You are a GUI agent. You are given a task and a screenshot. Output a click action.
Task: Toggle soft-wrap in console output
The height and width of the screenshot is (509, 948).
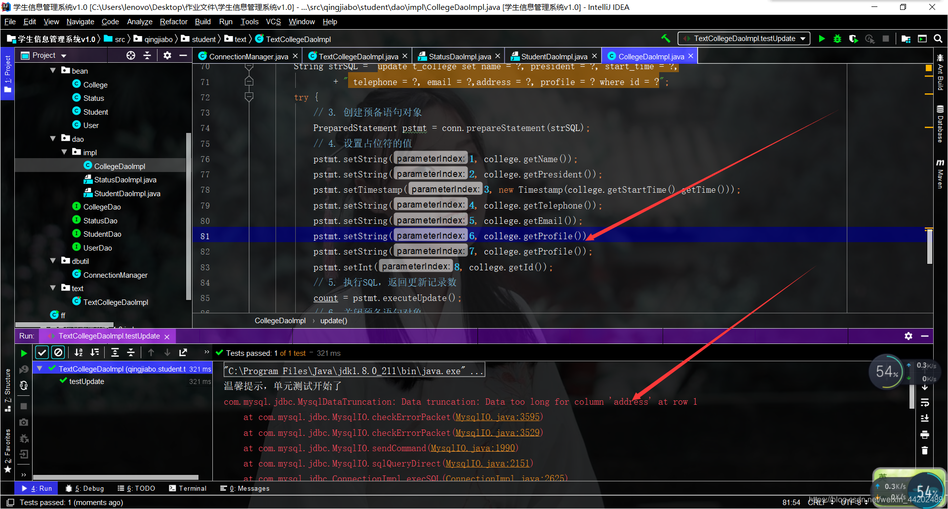pyautogui.click(x=925, y=403)
